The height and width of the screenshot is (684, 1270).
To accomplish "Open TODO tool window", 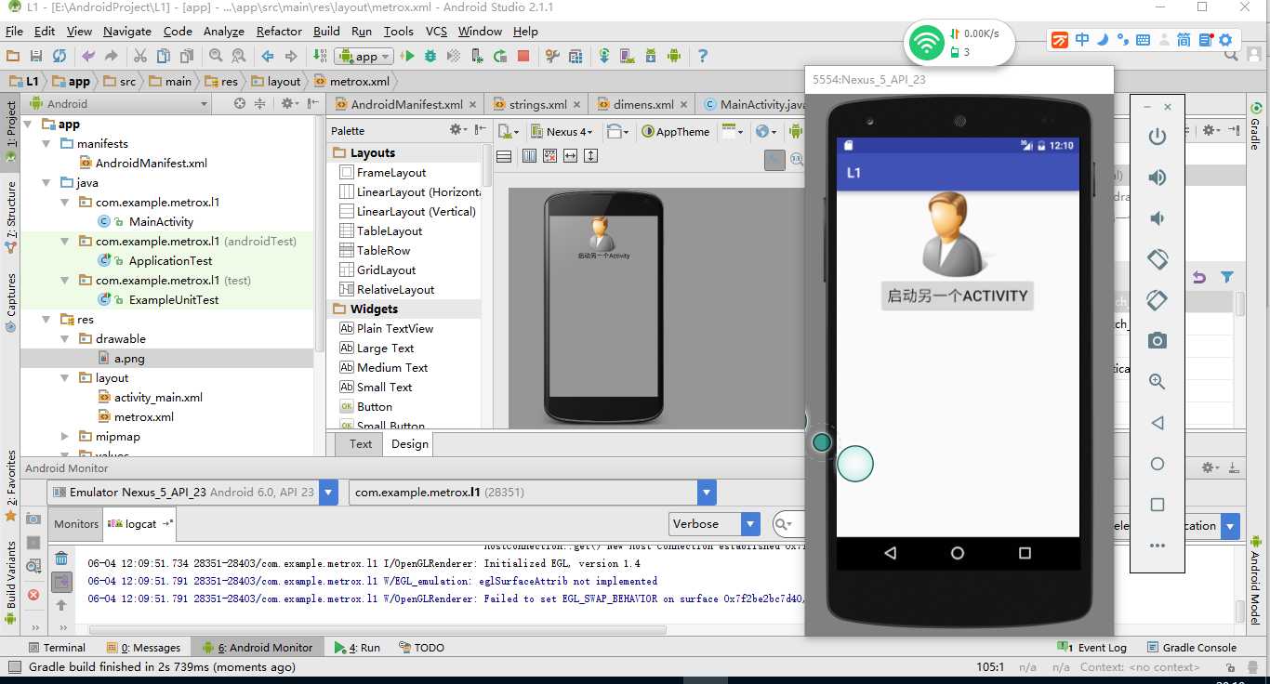I will pyautogui.click(x=421, y=647).
